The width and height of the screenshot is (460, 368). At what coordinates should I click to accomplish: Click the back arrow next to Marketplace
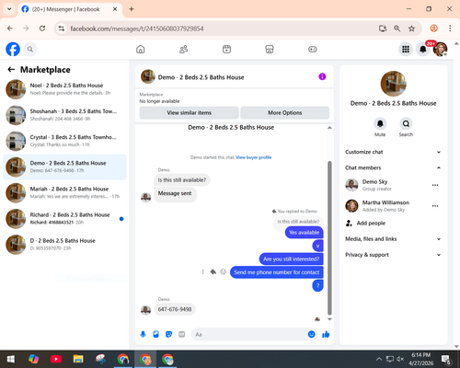(x=11, y=70)
